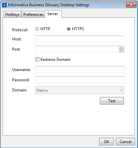138x148 pixels.
Task: Switch to the Hotkeys tab
Action: tap(12, 14)
